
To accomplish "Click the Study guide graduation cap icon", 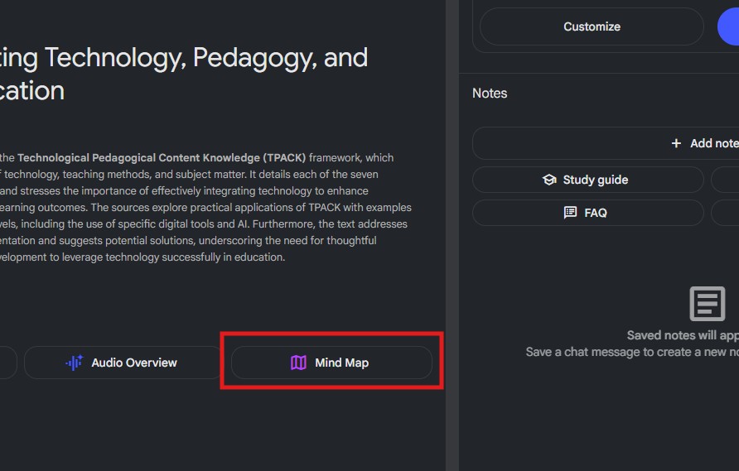I will (549, 180).
